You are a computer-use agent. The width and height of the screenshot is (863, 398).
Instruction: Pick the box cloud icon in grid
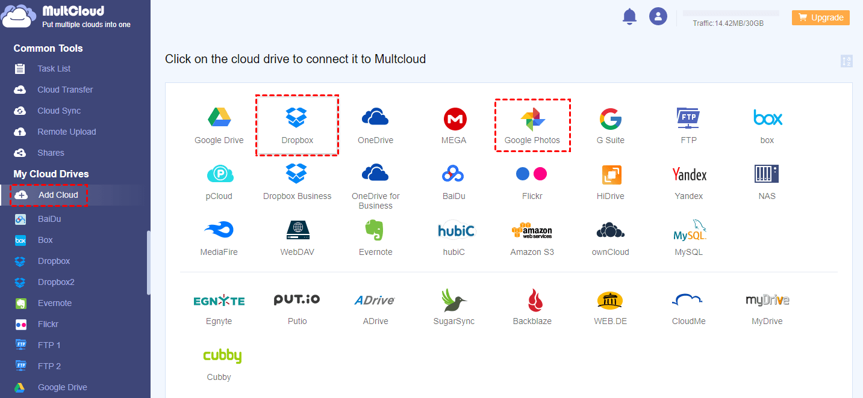[767, 117]
